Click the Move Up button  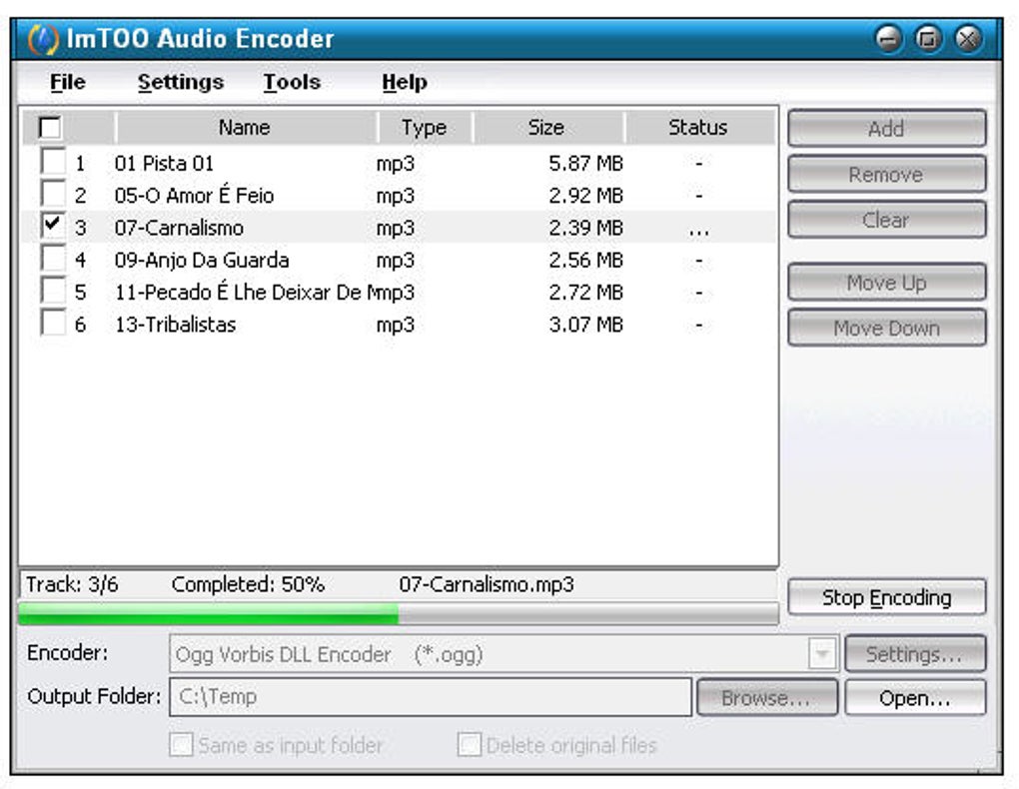886,283
